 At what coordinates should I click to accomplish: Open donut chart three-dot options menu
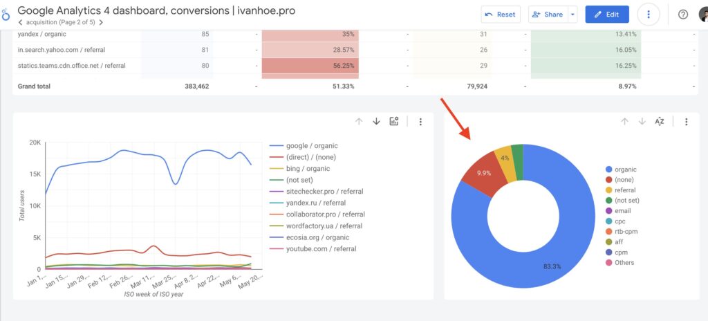click(x=686, y=122)
